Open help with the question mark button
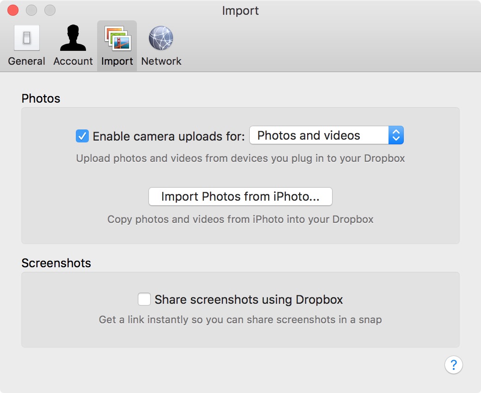The width and height of the screenshot is (481, 393). [453, 364]
